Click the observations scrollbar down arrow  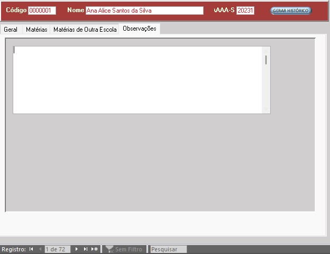point(266,109)
